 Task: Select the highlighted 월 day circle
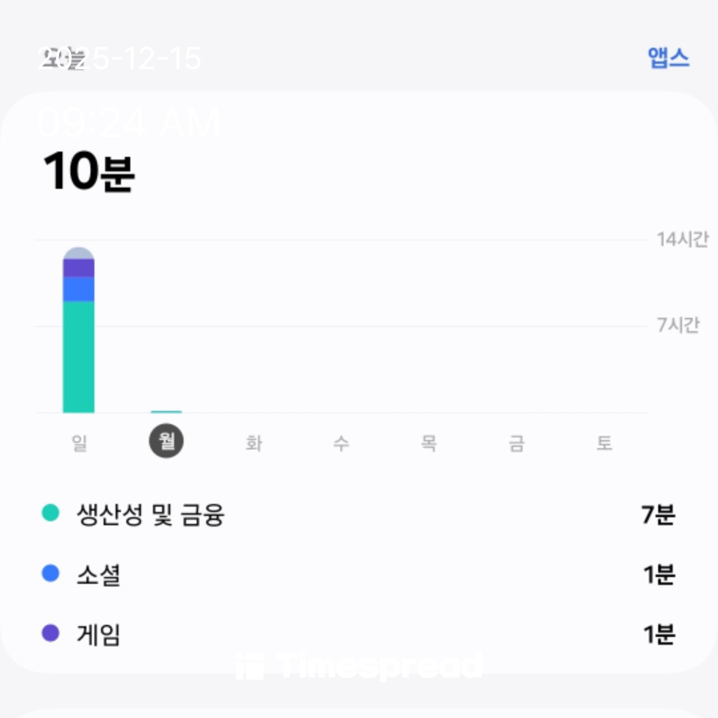[166, 442]
